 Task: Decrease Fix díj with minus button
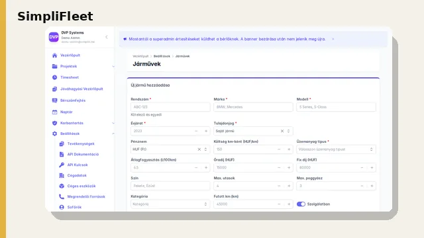tap(362, 168)
